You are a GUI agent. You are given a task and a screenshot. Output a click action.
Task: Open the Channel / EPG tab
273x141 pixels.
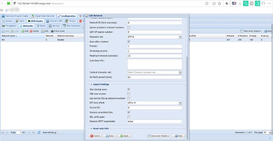(54, 21)
